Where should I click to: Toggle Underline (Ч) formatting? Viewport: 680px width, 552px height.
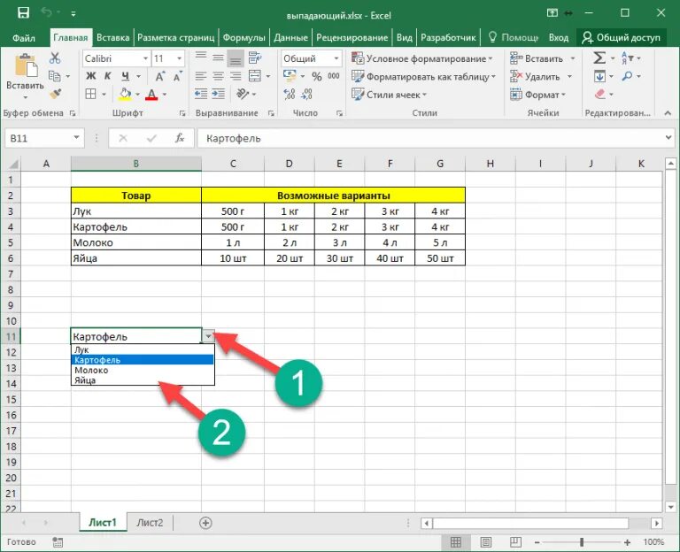(125, 76)
